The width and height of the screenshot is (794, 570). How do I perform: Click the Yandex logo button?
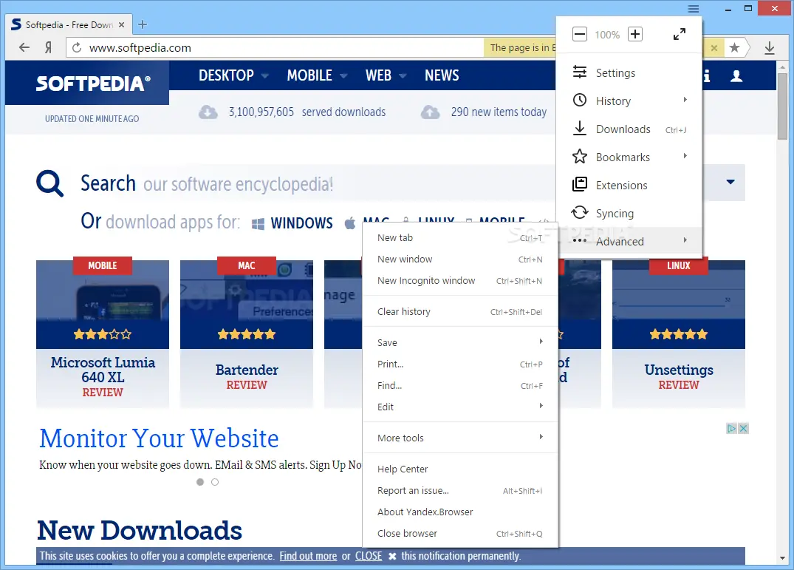[x=48, y=47]
